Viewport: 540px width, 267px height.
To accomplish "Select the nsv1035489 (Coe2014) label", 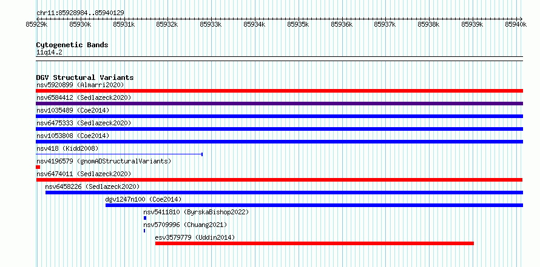I will [x=73, y=110].
